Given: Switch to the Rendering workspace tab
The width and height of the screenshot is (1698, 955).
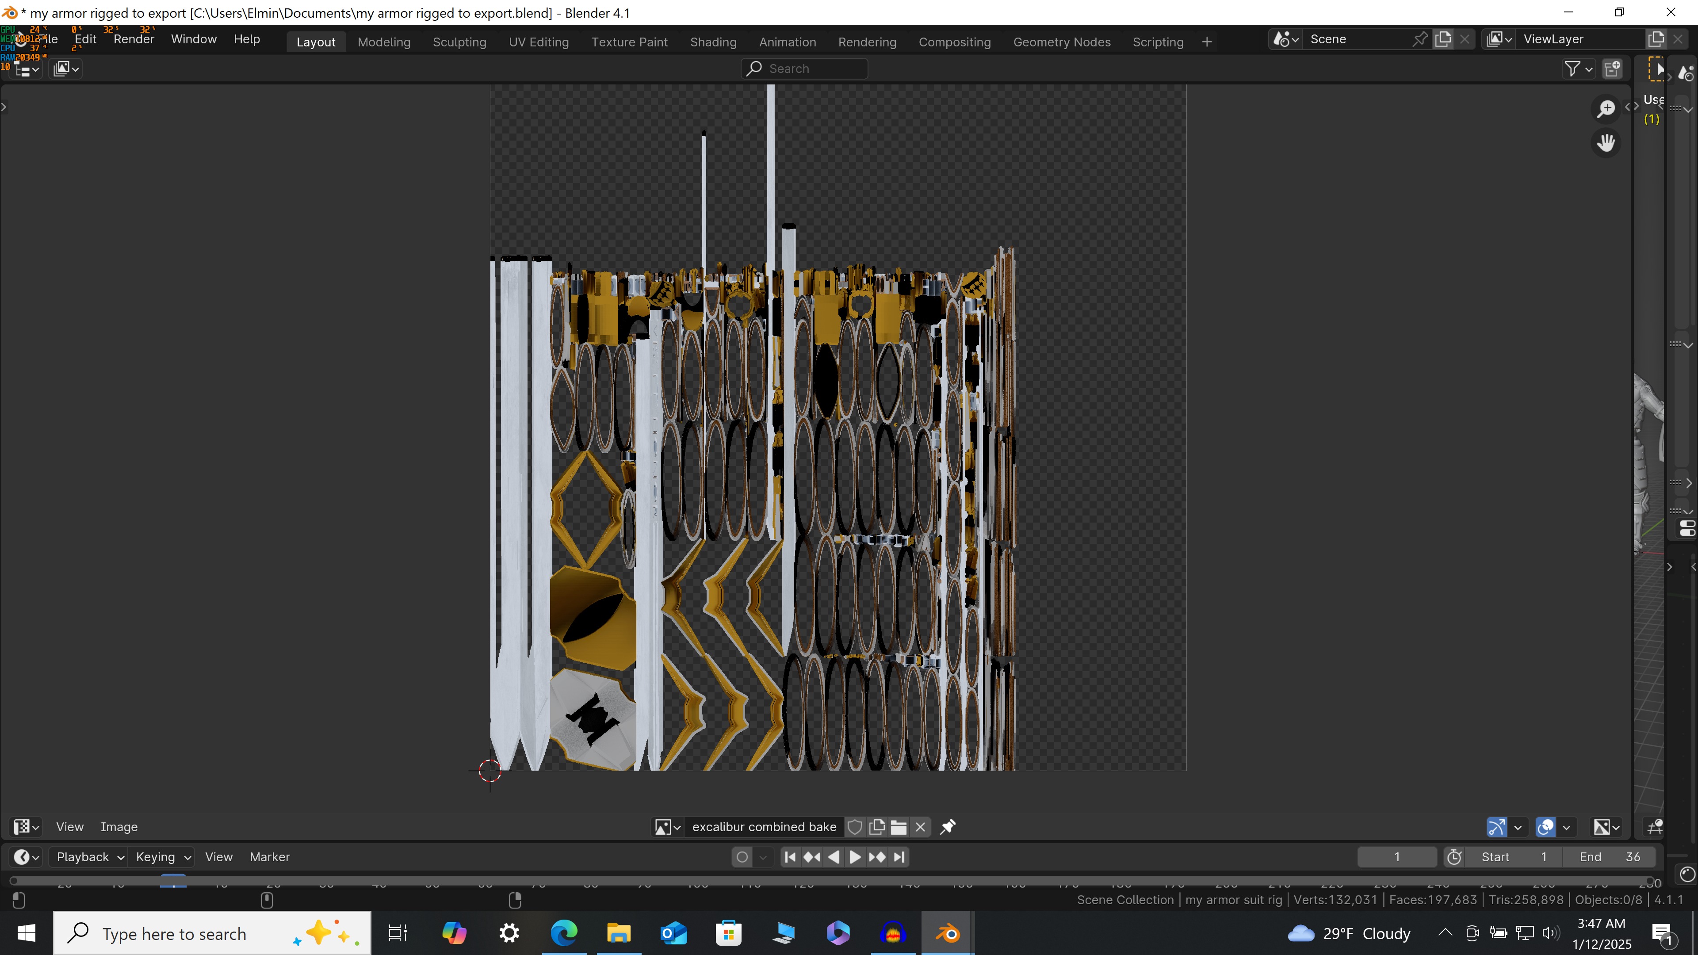Looking at the screenshot, I should coord(867,42).
